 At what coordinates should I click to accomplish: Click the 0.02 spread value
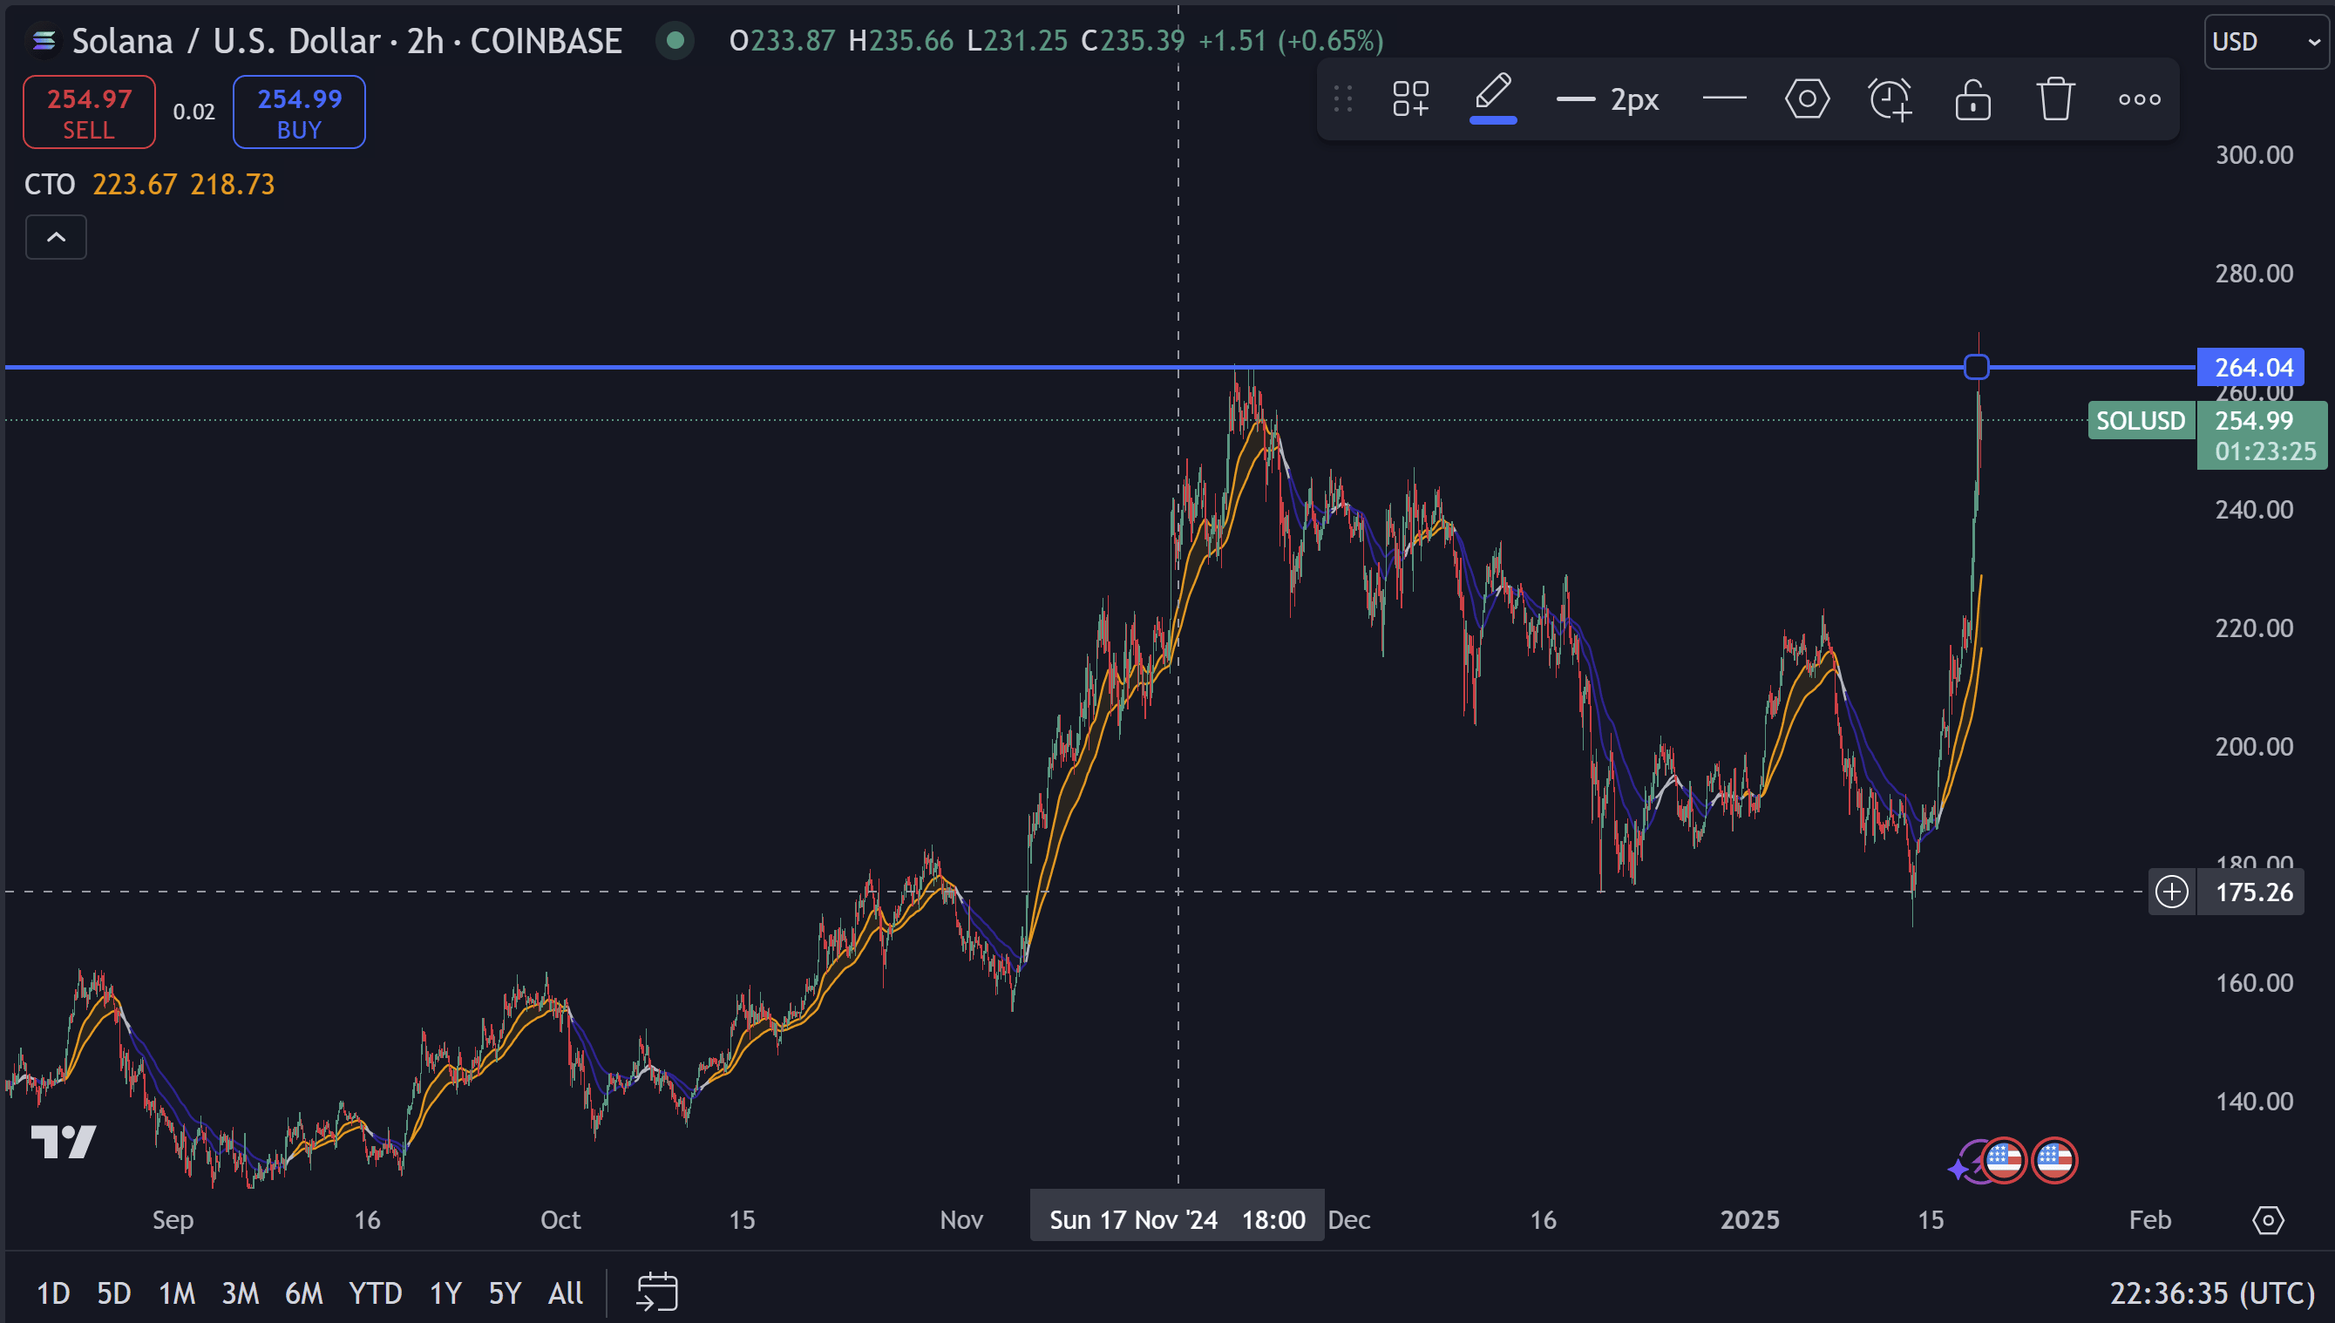click(x=193, y=112)
